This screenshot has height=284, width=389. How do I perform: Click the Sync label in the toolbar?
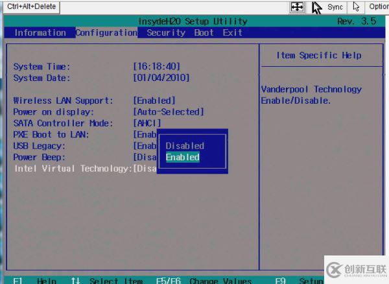pos(335,7)
